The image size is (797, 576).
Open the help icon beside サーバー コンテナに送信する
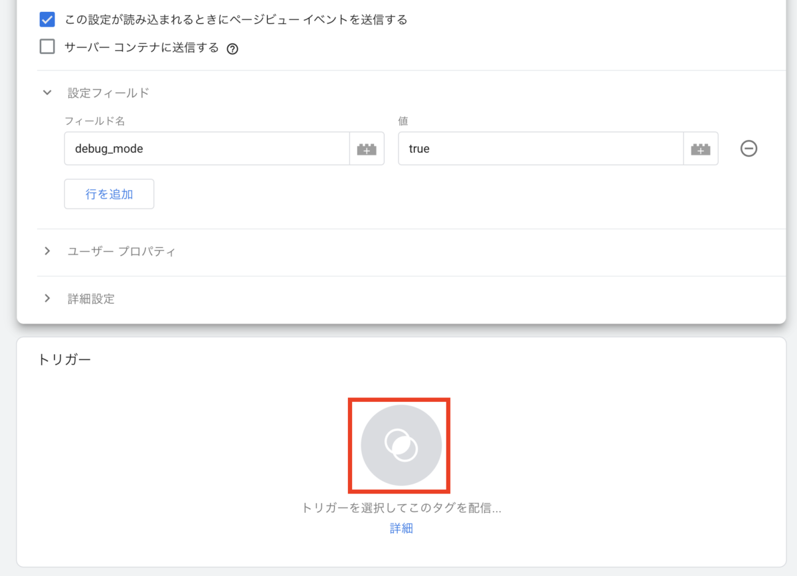(x=232, y=48)
